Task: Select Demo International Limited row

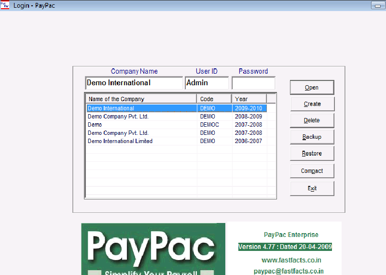Action: [x=177, y=141]
